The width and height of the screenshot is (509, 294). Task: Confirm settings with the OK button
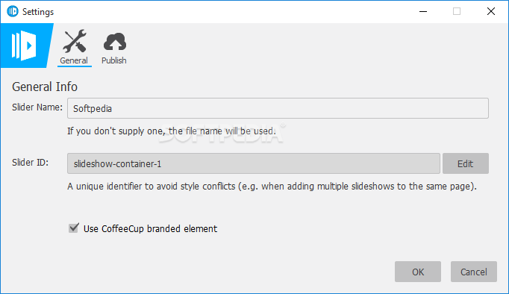(x=418, y=272)
